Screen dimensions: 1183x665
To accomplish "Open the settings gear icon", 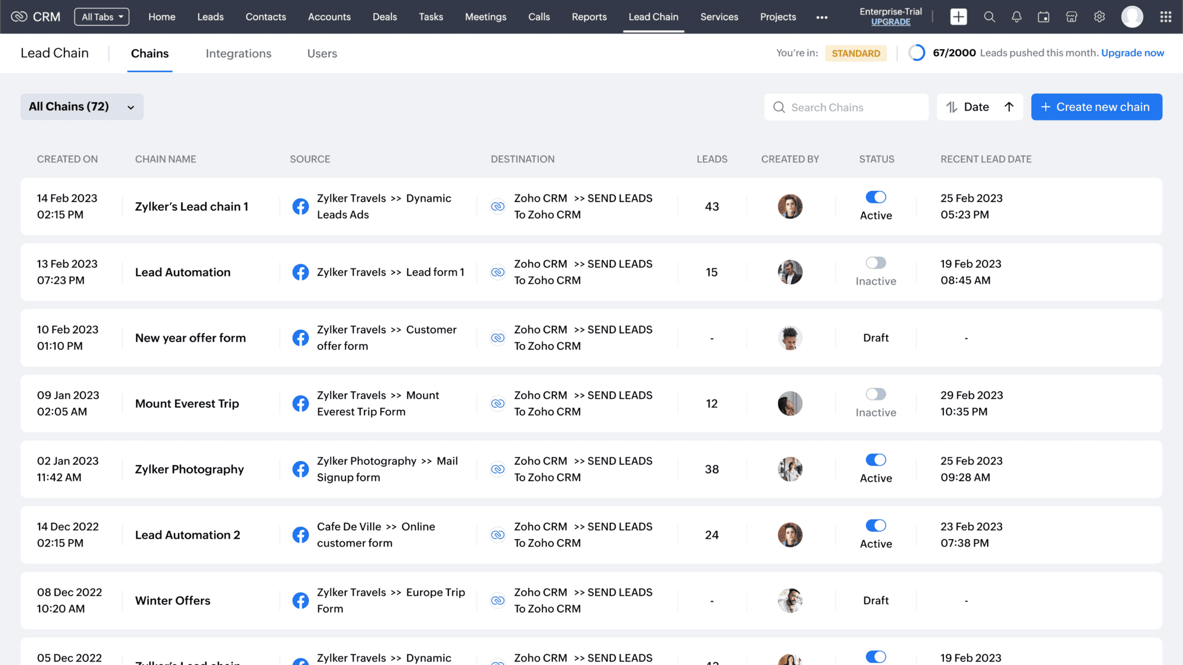I will (x=1099, y=17).
